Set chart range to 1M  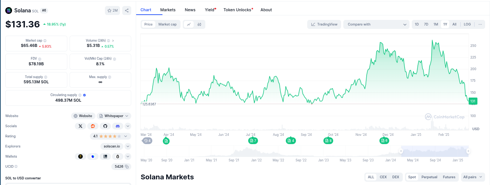[436, 24]
